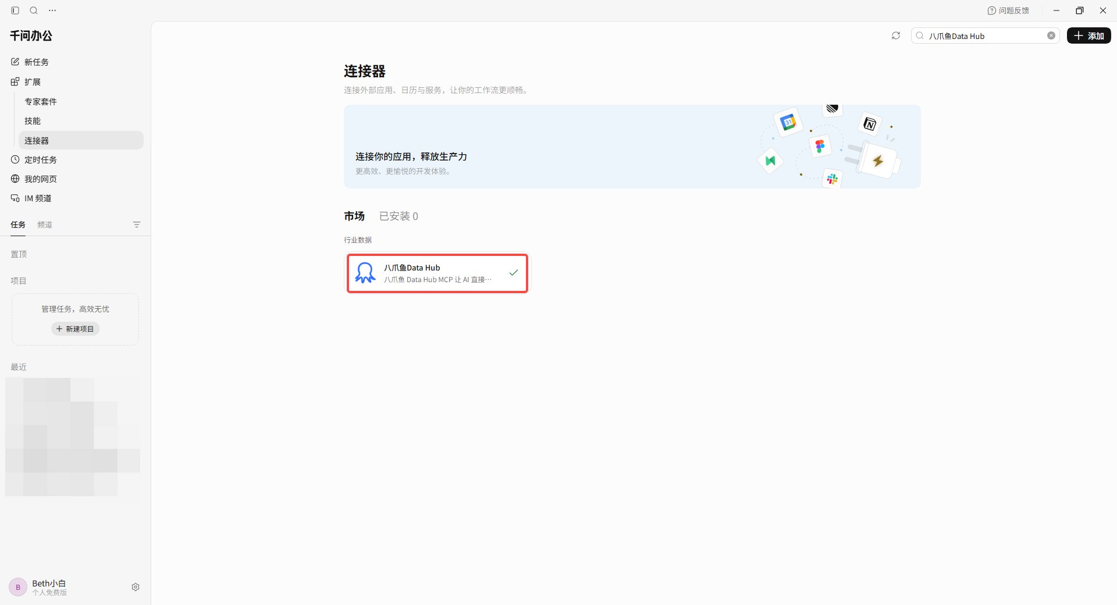
Task: Click the 千问办公 title
Action: point(31,35)
